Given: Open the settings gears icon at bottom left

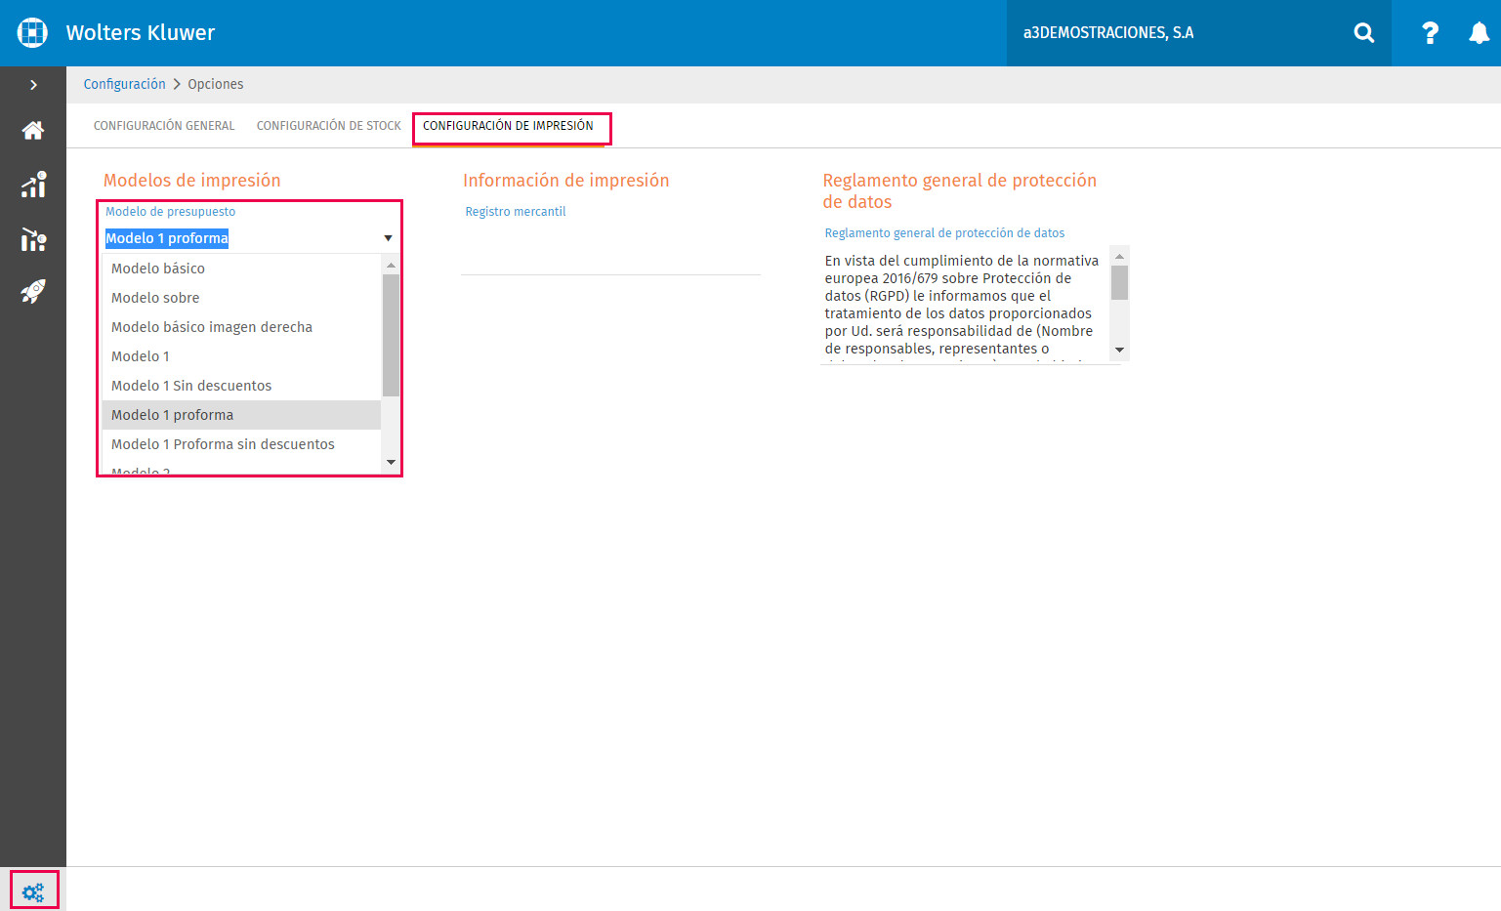Looking at the screenshot, I should pyautogui.click(x=33, y=891).
